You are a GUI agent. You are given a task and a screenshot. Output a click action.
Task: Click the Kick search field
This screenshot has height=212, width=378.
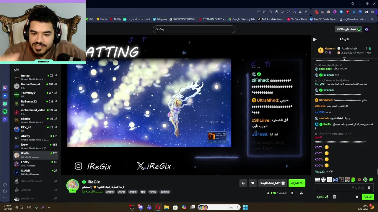(x=194, y=29)
